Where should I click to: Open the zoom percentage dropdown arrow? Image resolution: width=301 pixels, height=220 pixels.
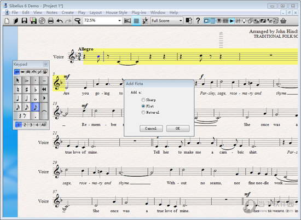[x=119, y=21]
